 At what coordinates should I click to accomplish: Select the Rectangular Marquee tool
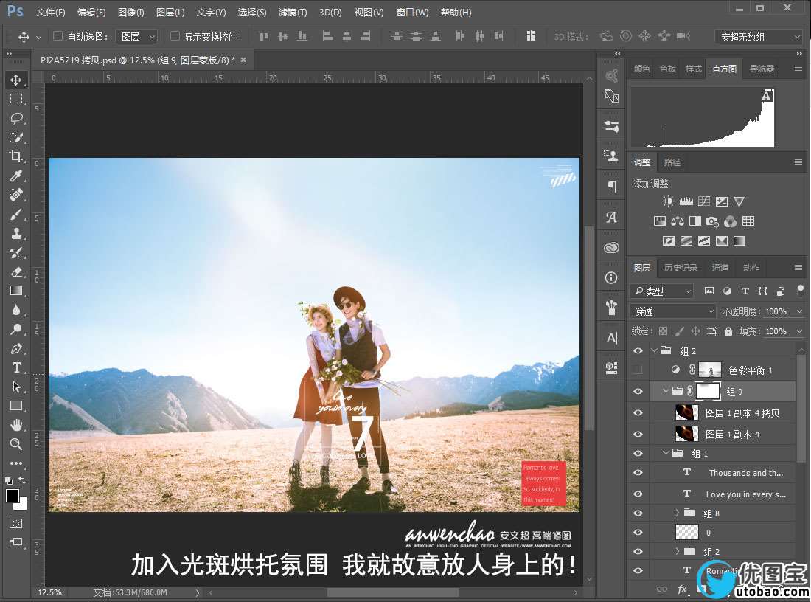[x=16, y=98]
